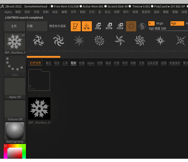The width and height of the screenshot is (188, 162).
Task: Select pinwheel spiral shuriken brush icon
Action: click(x=59, y=40)
